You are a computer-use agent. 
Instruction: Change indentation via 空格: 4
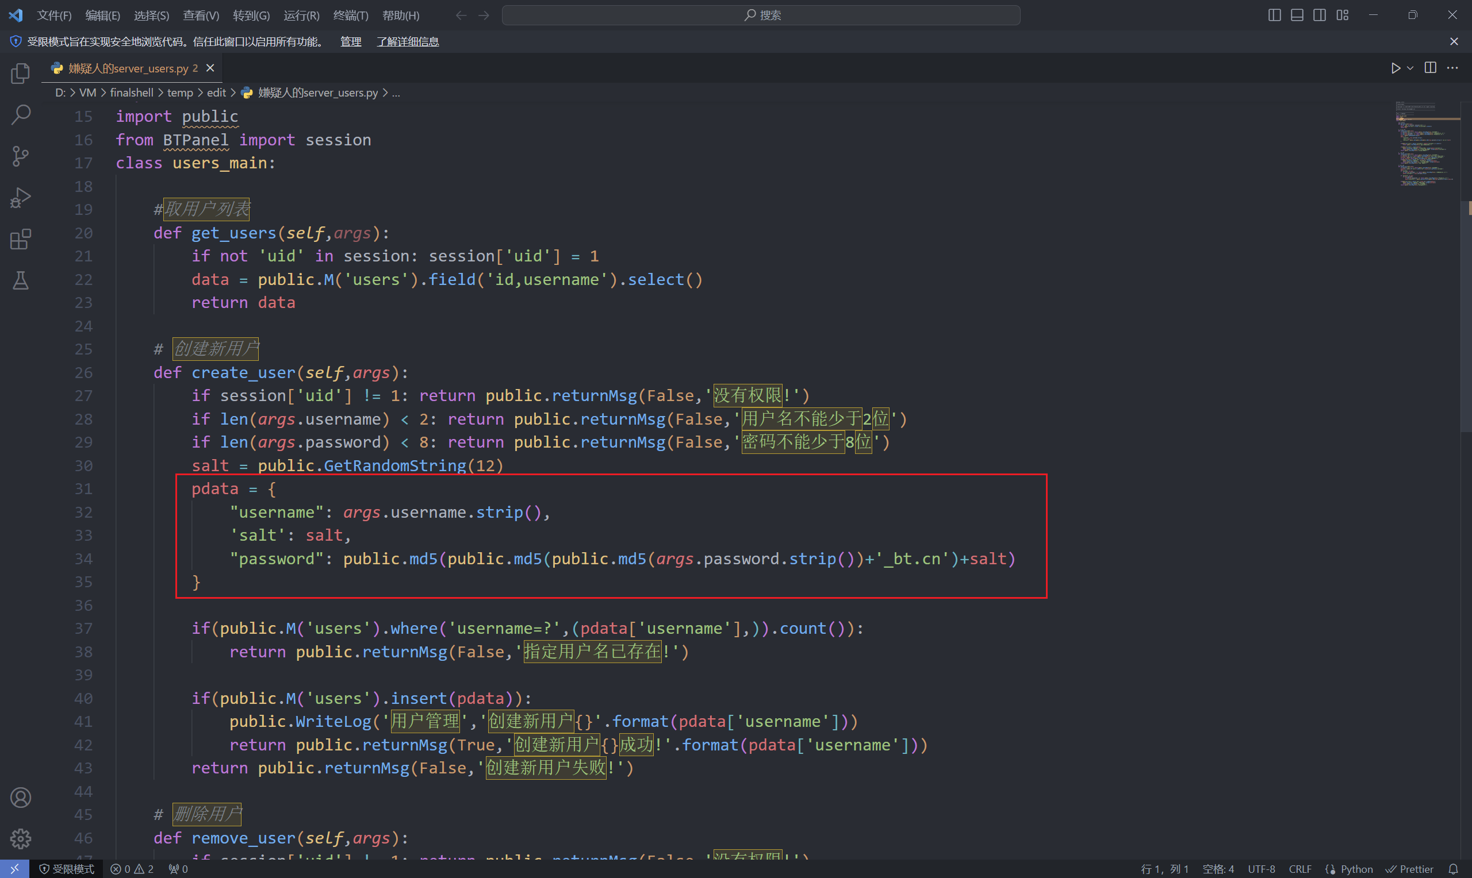point(1217,869)
